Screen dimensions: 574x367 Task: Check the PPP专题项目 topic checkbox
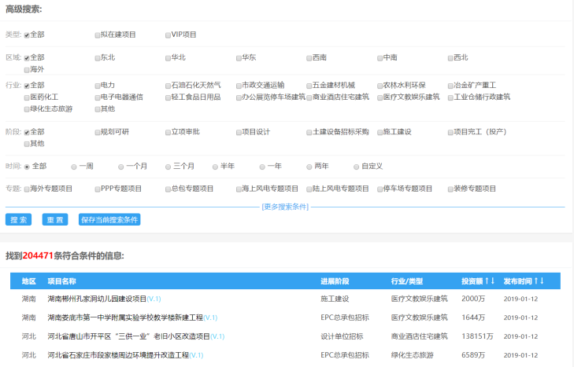click(98, 189)
